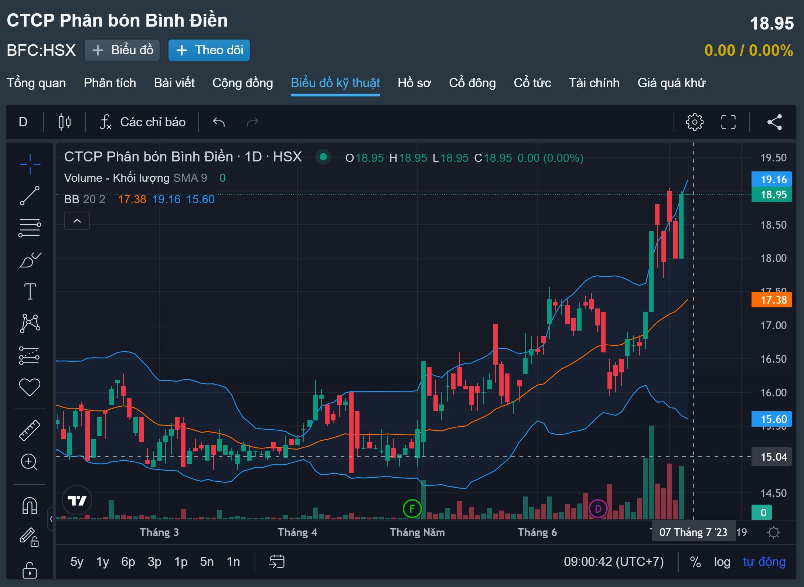Click the green F event marker

point(412,509)
